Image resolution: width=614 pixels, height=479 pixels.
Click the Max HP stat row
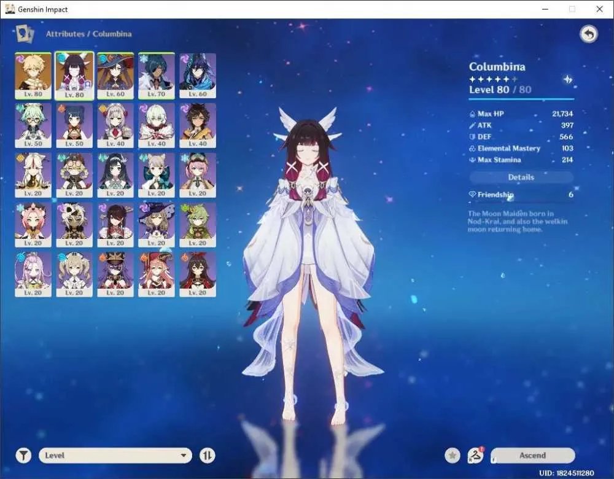pyautogui.click(x=521, y=114)
